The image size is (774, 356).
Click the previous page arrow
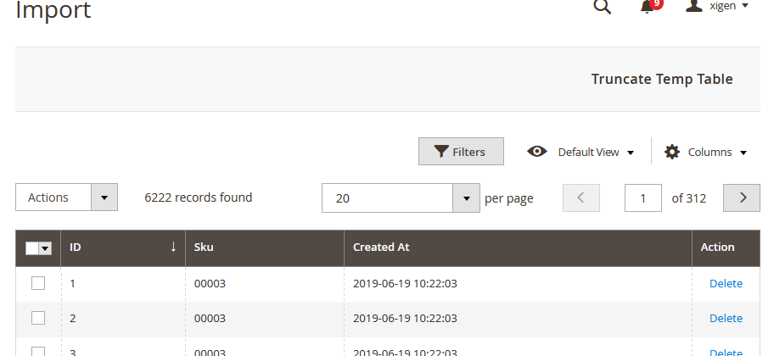pos(581,197)
